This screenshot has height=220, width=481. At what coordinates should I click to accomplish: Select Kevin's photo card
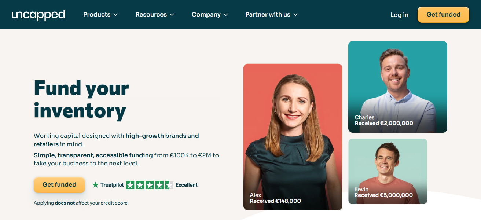(388, 171)
